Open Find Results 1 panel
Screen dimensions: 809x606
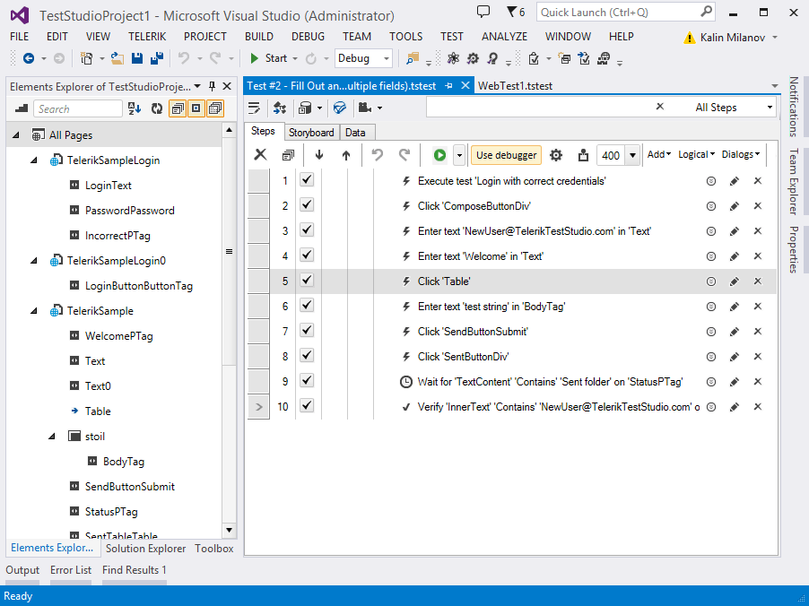(x=135, y=570)
